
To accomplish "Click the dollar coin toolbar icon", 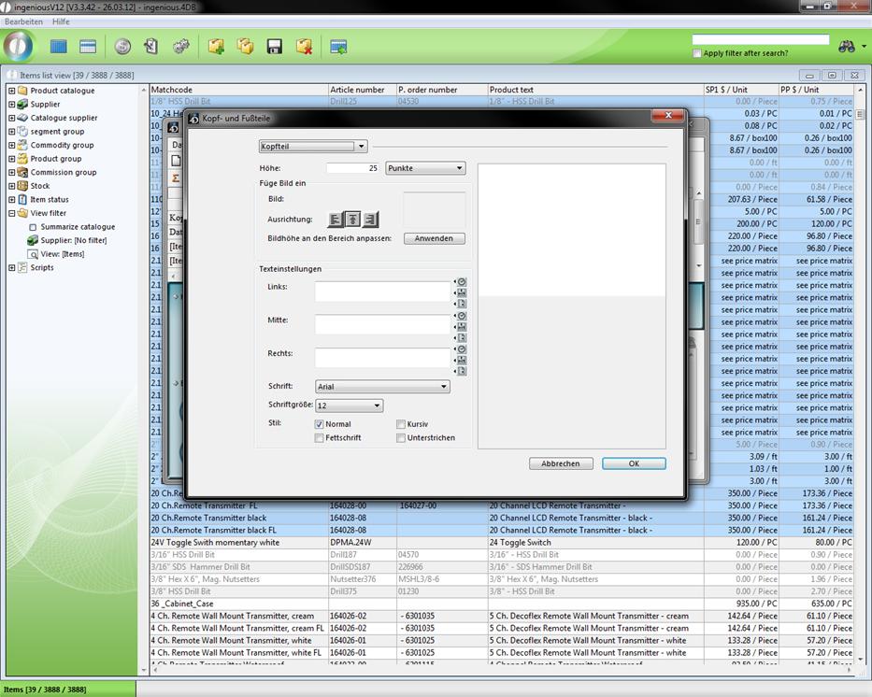I will [122, 46].
